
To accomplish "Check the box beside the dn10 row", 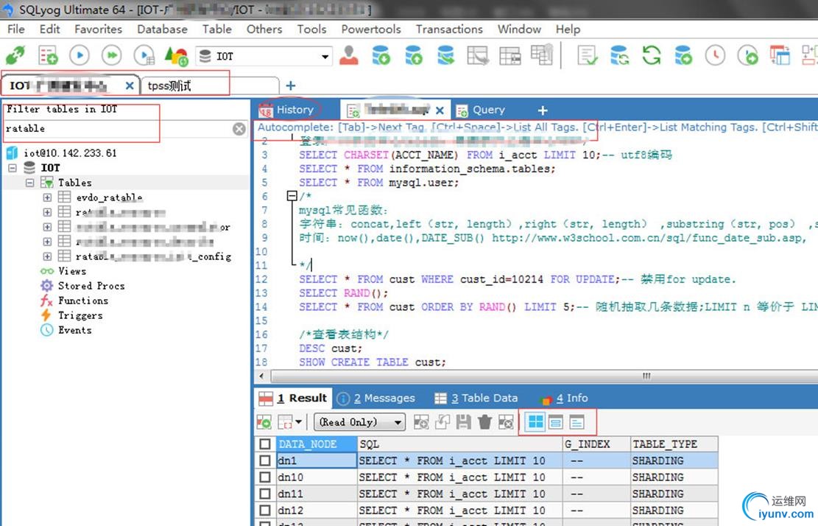I will click(x=265, y=477).
